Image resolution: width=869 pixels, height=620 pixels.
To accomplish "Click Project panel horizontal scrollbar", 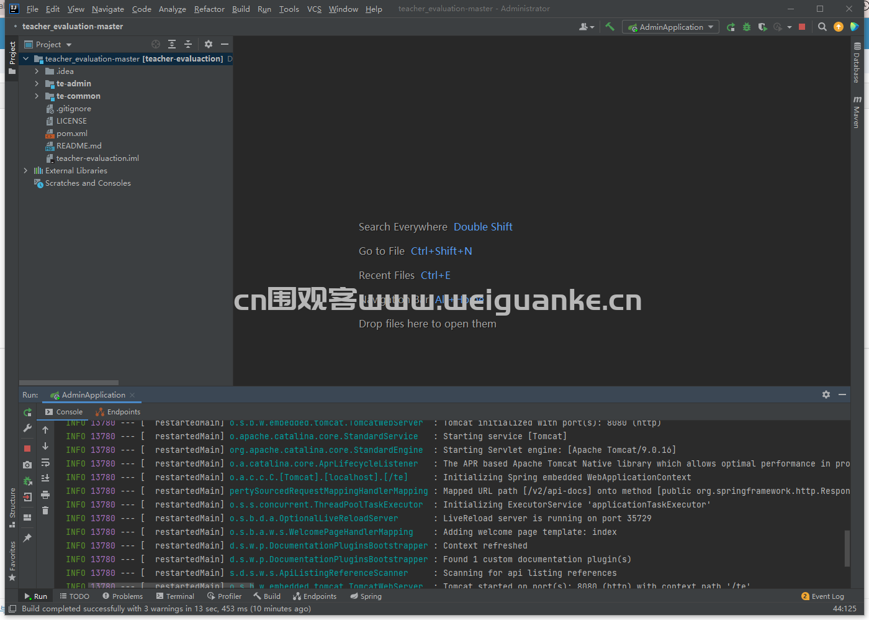I will (x=69, y=383).
